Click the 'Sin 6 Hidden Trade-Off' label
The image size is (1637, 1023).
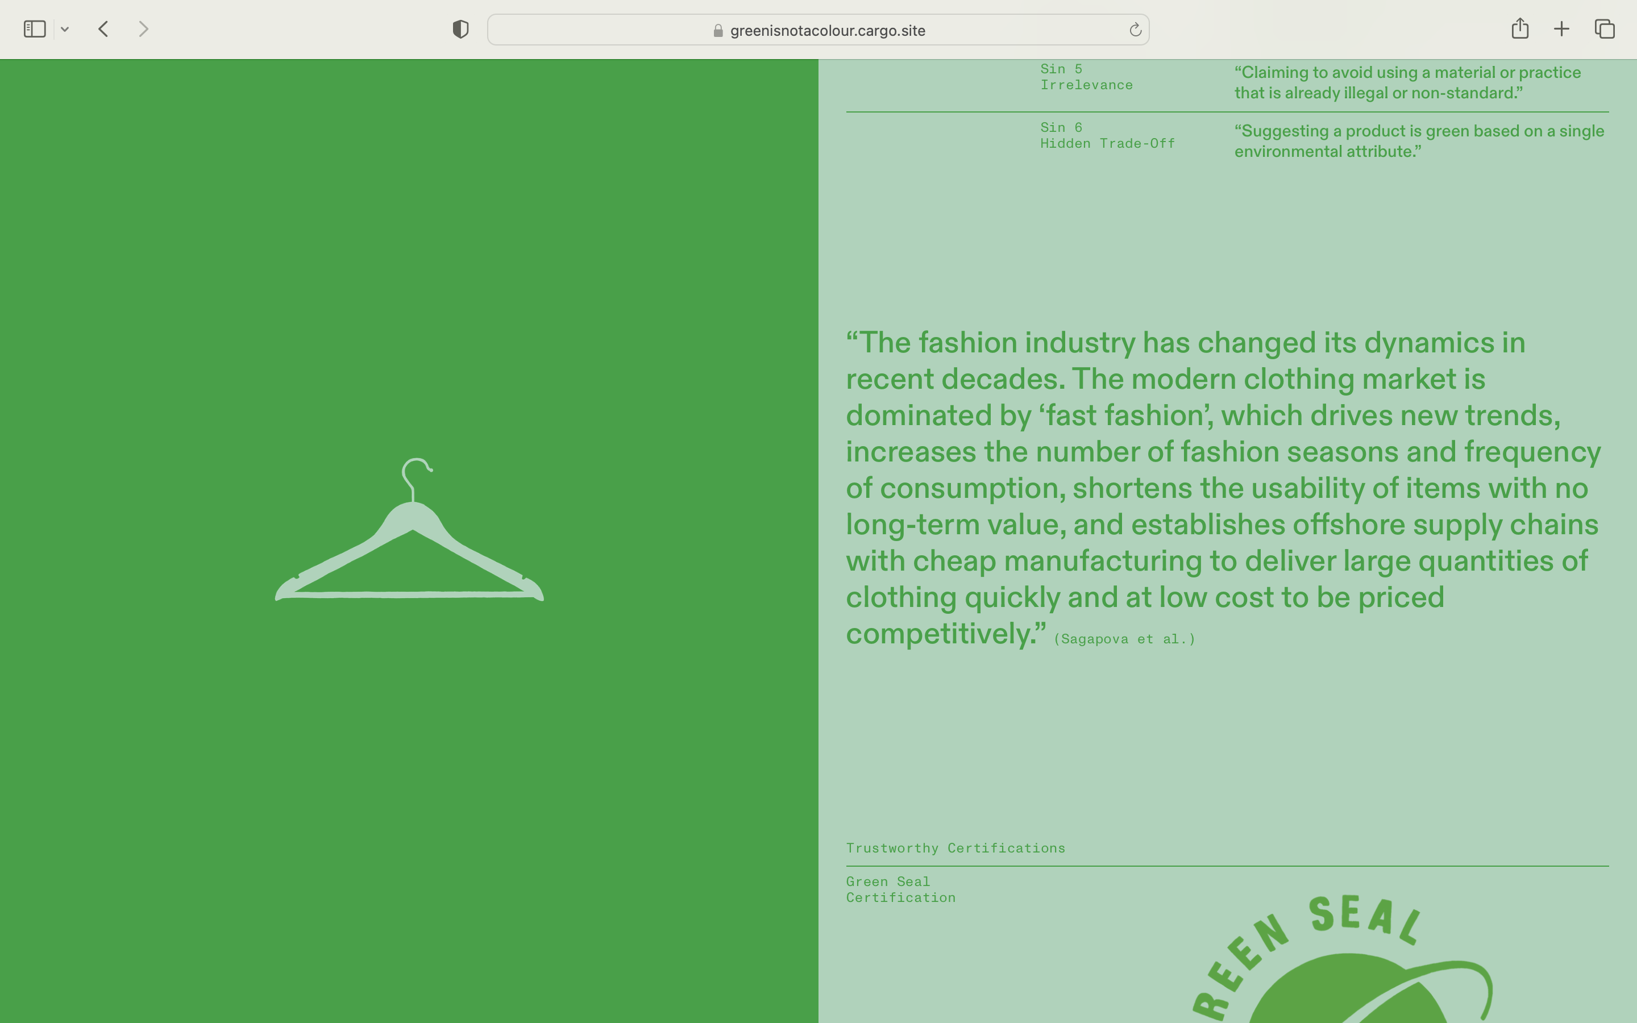click(x=1107, y=135)
